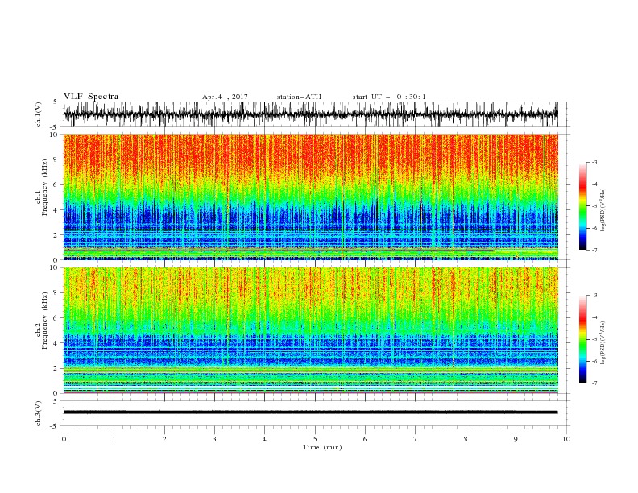Click the "10" kHz tick on the ch.2 spectrogram axis
The height and width of the screenshot is (493, 638).
[54, 267]
